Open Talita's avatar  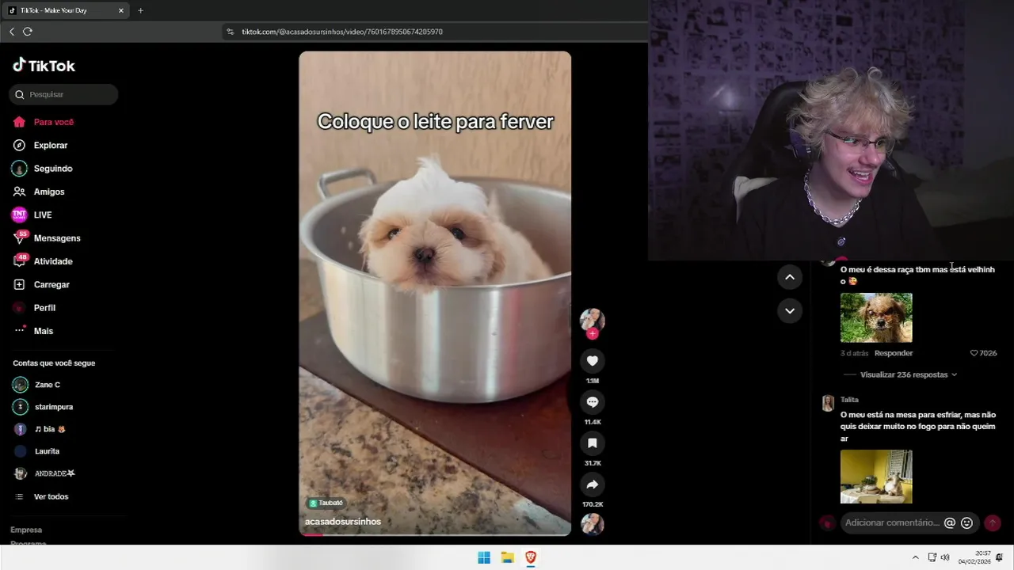click(x=828, y=404)
